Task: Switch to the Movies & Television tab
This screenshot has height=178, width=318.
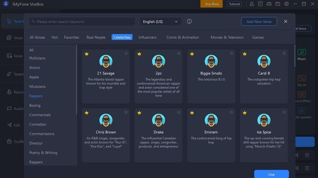Action: [227, 37]
